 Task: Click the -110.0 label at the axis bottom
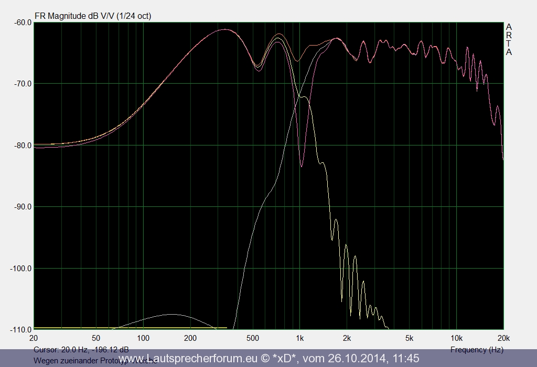point(20,330)
